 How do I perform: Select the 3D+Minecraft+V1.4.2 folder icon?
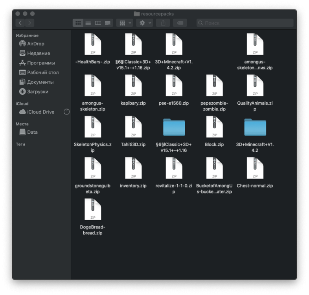point(255,127)
